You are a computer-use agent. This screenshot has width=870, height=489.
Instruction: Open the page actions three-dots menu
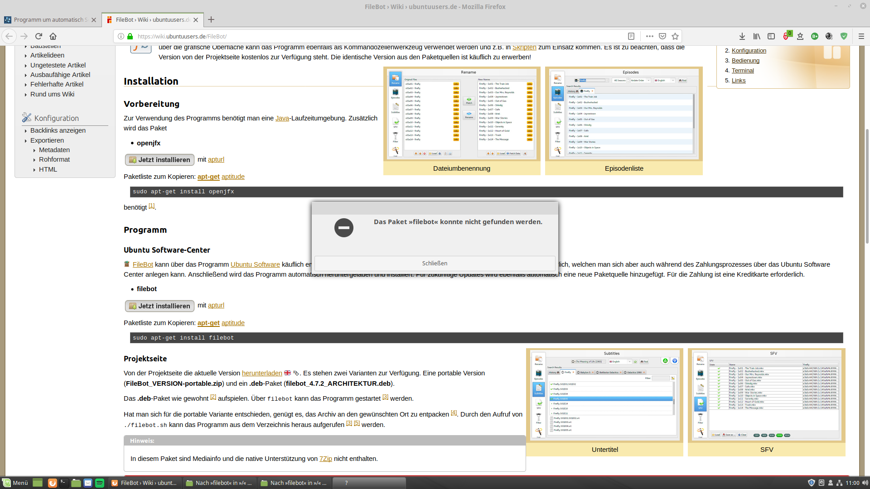pos(650,36)
